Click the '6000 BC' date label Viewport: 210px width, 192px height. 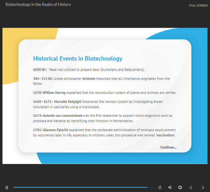40,70
